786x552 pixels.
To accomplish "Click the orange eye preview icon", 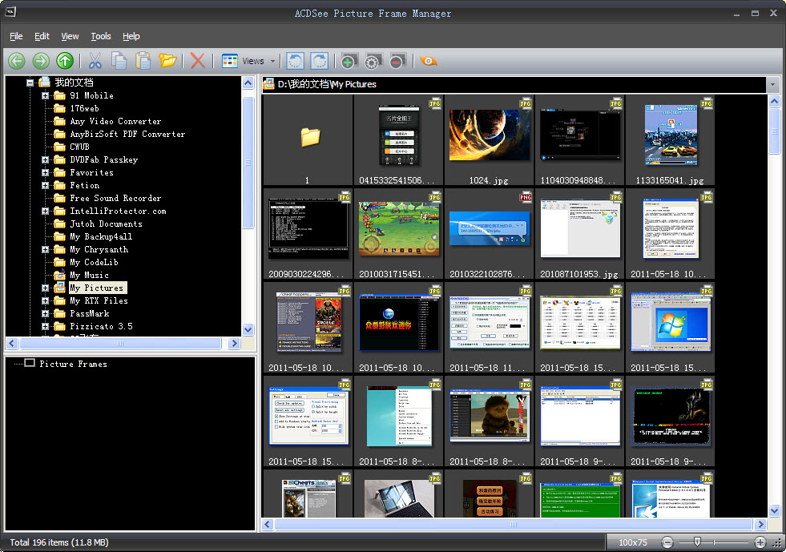I will pyautogui.click(x=428, y=61).
